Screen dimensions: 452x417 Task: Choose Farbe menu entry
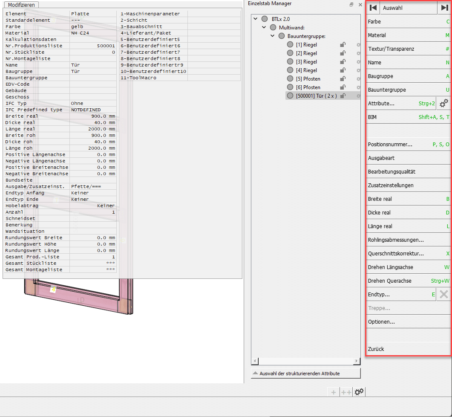pos(409,22)
